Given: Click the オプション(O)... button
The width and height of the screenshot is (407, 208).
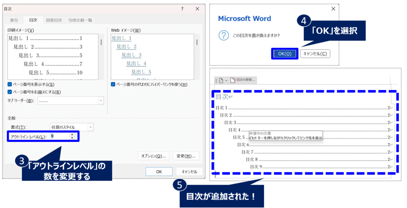Looking at the screenshot, I should 153,156.
